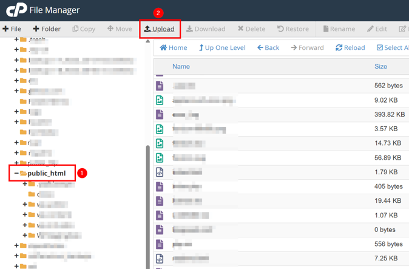Select the file sized 405 bytes
The width and height of the screenshot is (409, 269).
[x=281, y=186]
